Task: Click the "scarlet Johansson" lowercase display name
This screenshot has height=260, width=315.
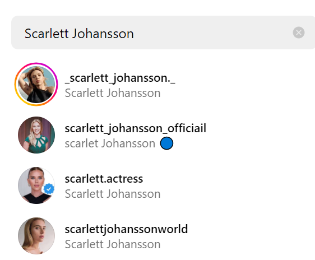Action: tap(110, 143)
